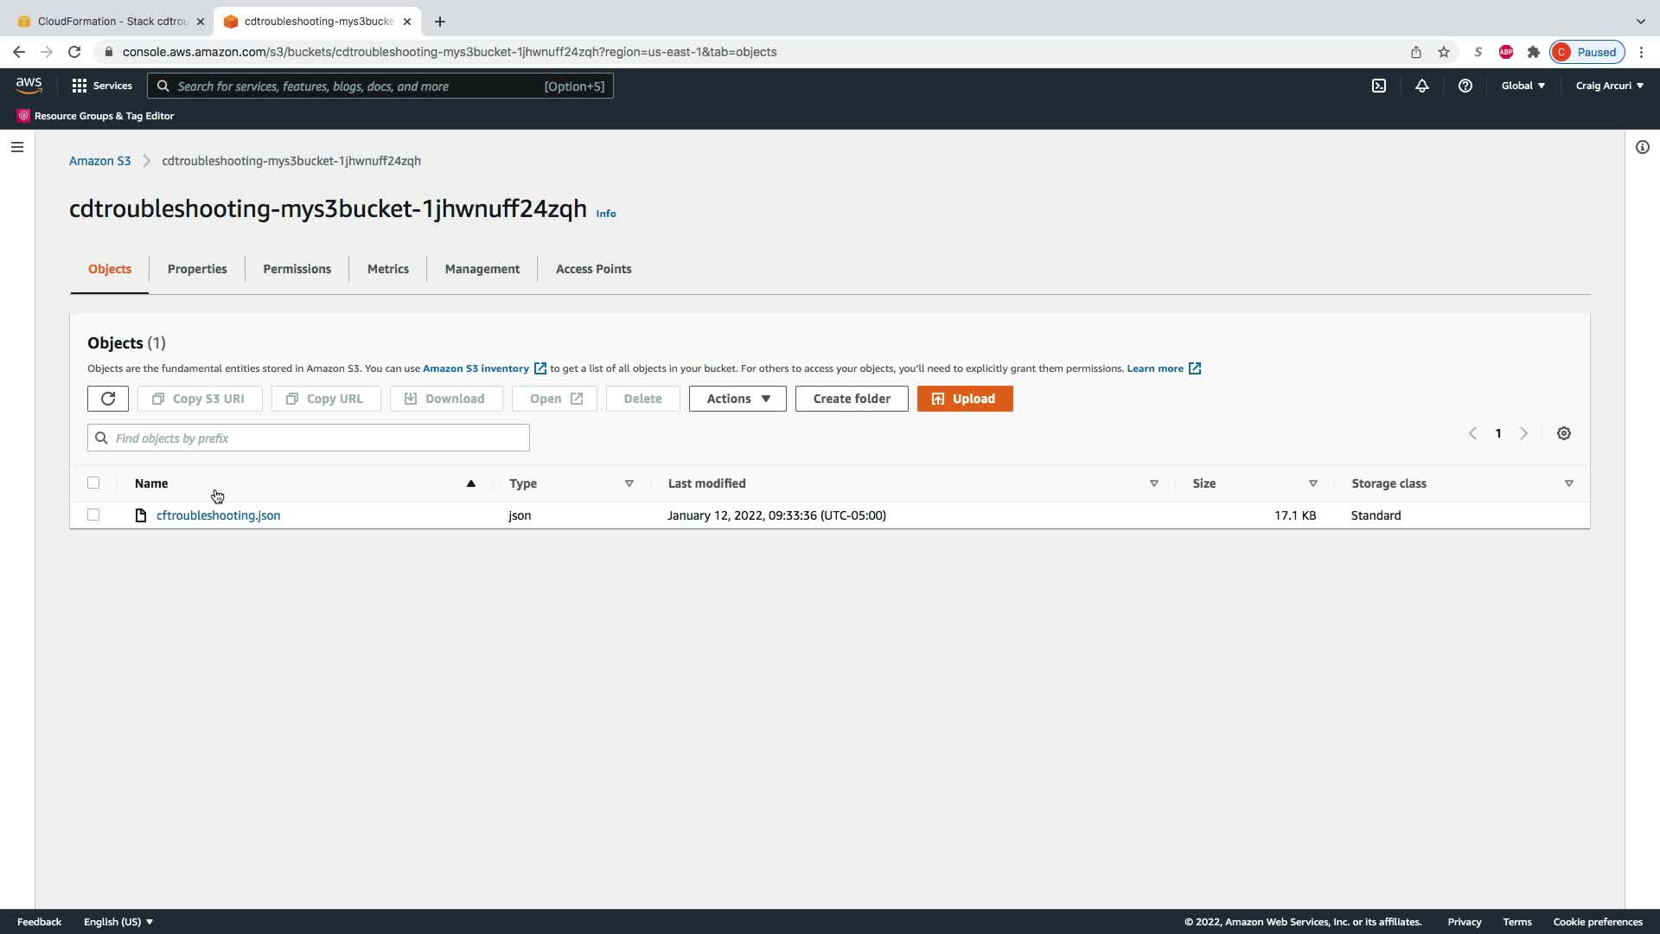Expand the Actions dropdown

tap(737, 399)
